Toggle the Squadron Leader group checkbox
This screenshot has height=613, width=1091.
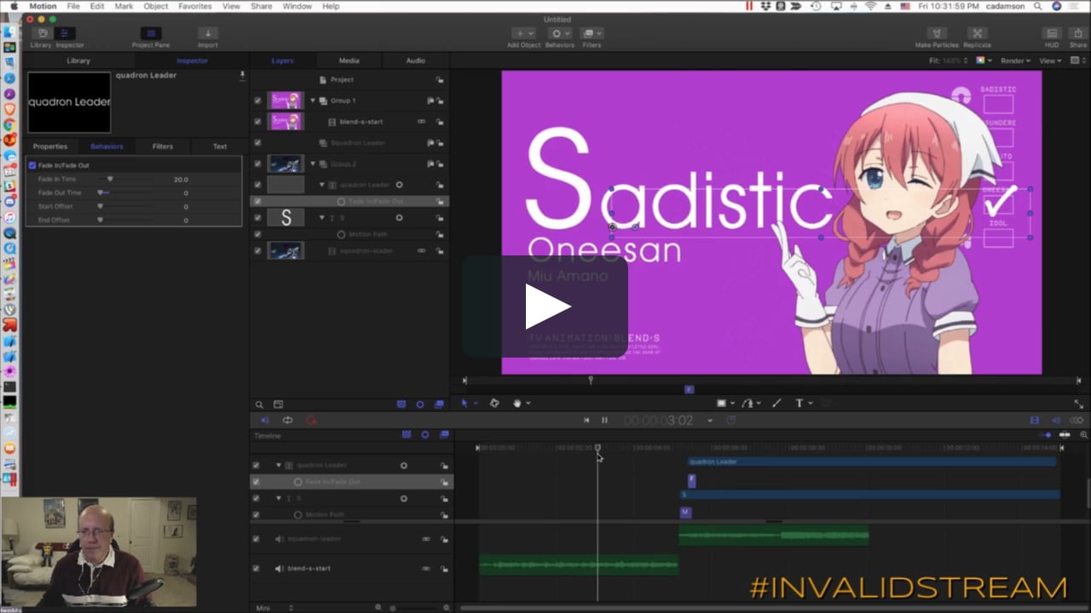(x=257, y=143)
